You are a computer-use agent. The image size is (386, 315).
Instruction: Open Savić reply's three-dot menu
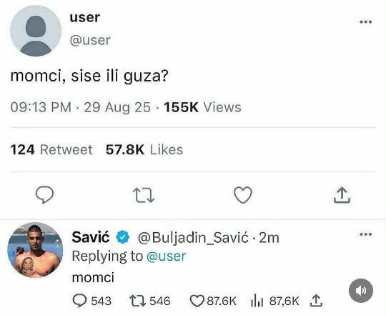[x=365, y=234]
